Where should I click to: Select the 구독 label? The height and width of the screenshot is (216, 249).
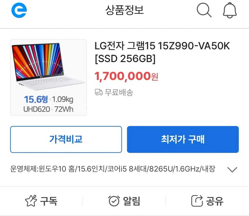[x=49, y=201]
